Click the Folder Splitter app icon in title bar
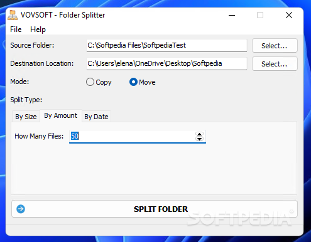 [x=13, y=15]
